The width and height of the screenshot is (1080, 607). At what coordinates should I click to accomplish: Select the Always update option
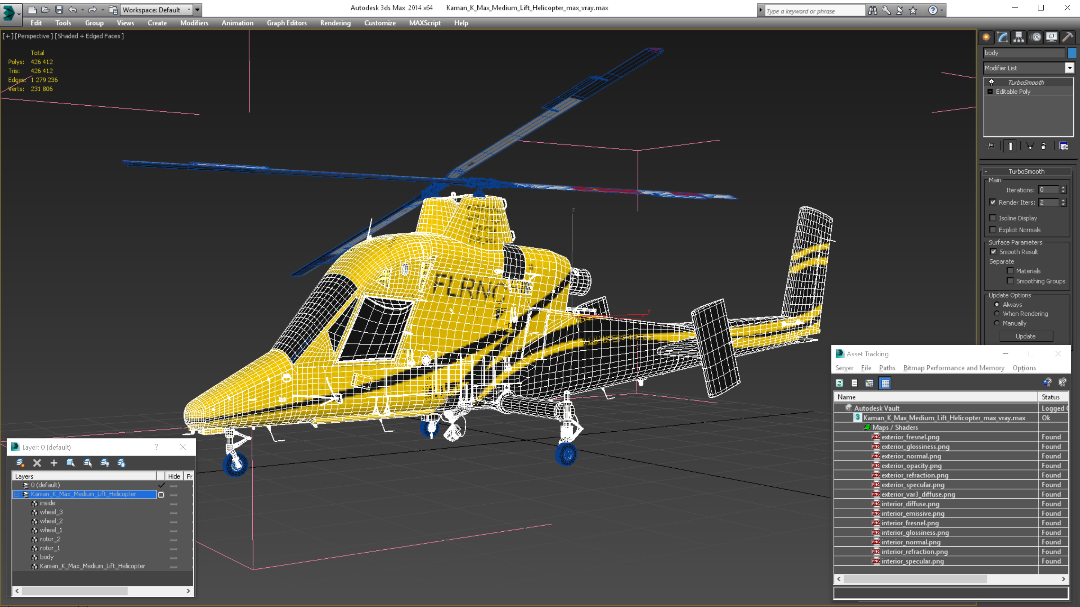point(997,305)
